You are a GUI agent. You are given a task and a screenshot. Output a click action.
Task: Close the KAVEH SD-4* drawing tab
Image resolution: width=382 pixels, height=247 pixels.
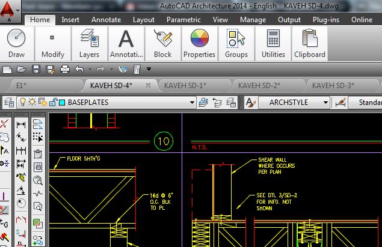pyautogui.click(x=148, y=85)
